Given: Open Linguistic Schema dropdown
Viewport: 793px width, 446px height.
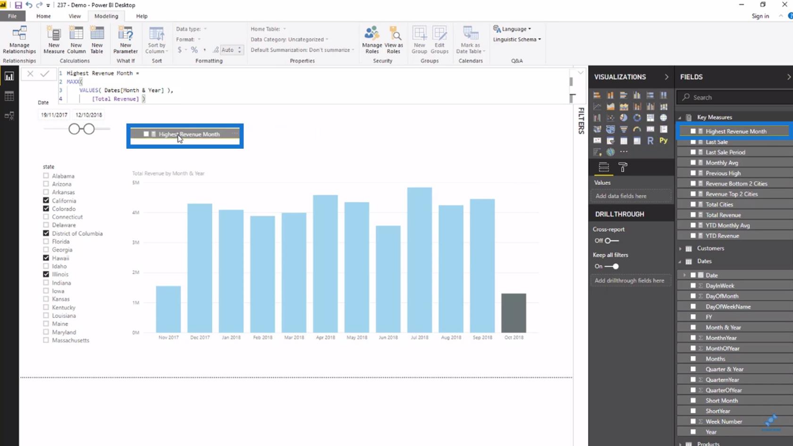Looking at the screenshot, I should 517,39.
